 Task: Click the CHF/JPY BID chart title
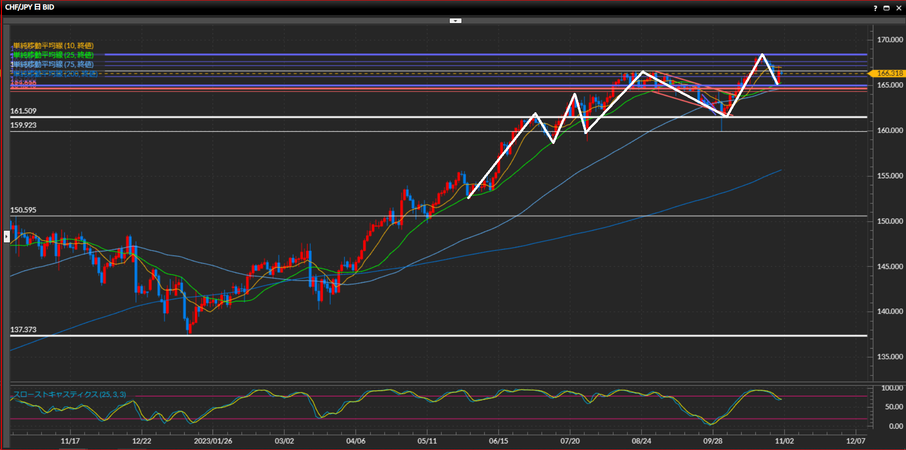tap(30, 7)
